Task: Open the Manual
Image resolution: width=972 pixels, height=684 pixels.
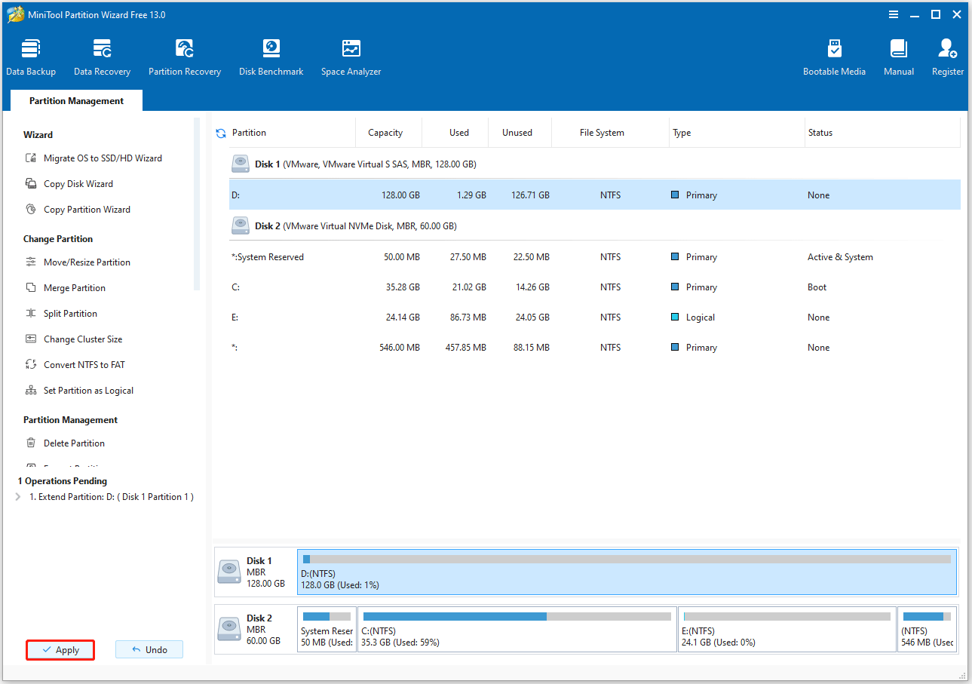Action: point(898,56)
